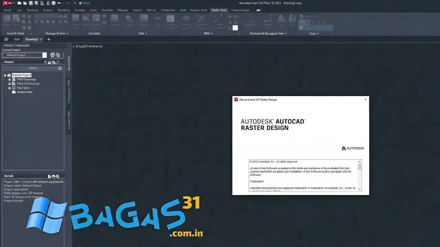Click scroll down arrow in About dialog
The image size is (440, 247).
[360, 190]
